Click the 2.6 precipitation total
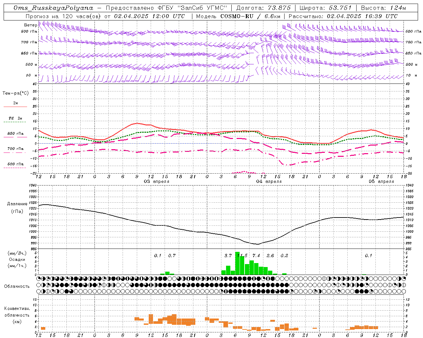The image size is (423, 338). coord(270,256)
